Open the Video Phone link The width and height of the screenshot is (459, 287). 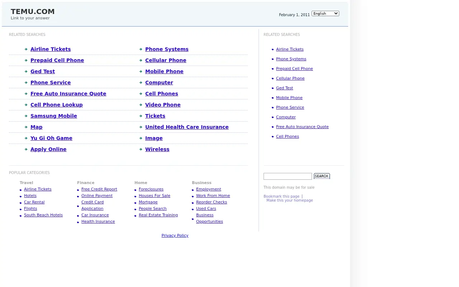click(x=163, y=105)
